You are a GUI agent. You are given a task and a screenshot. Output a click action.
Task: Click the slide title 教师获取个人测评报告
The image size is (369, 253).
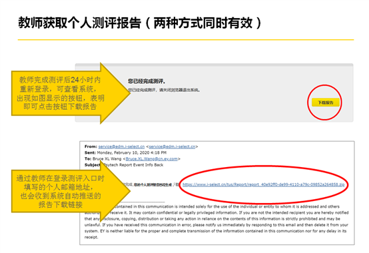[x=80, y=23]
